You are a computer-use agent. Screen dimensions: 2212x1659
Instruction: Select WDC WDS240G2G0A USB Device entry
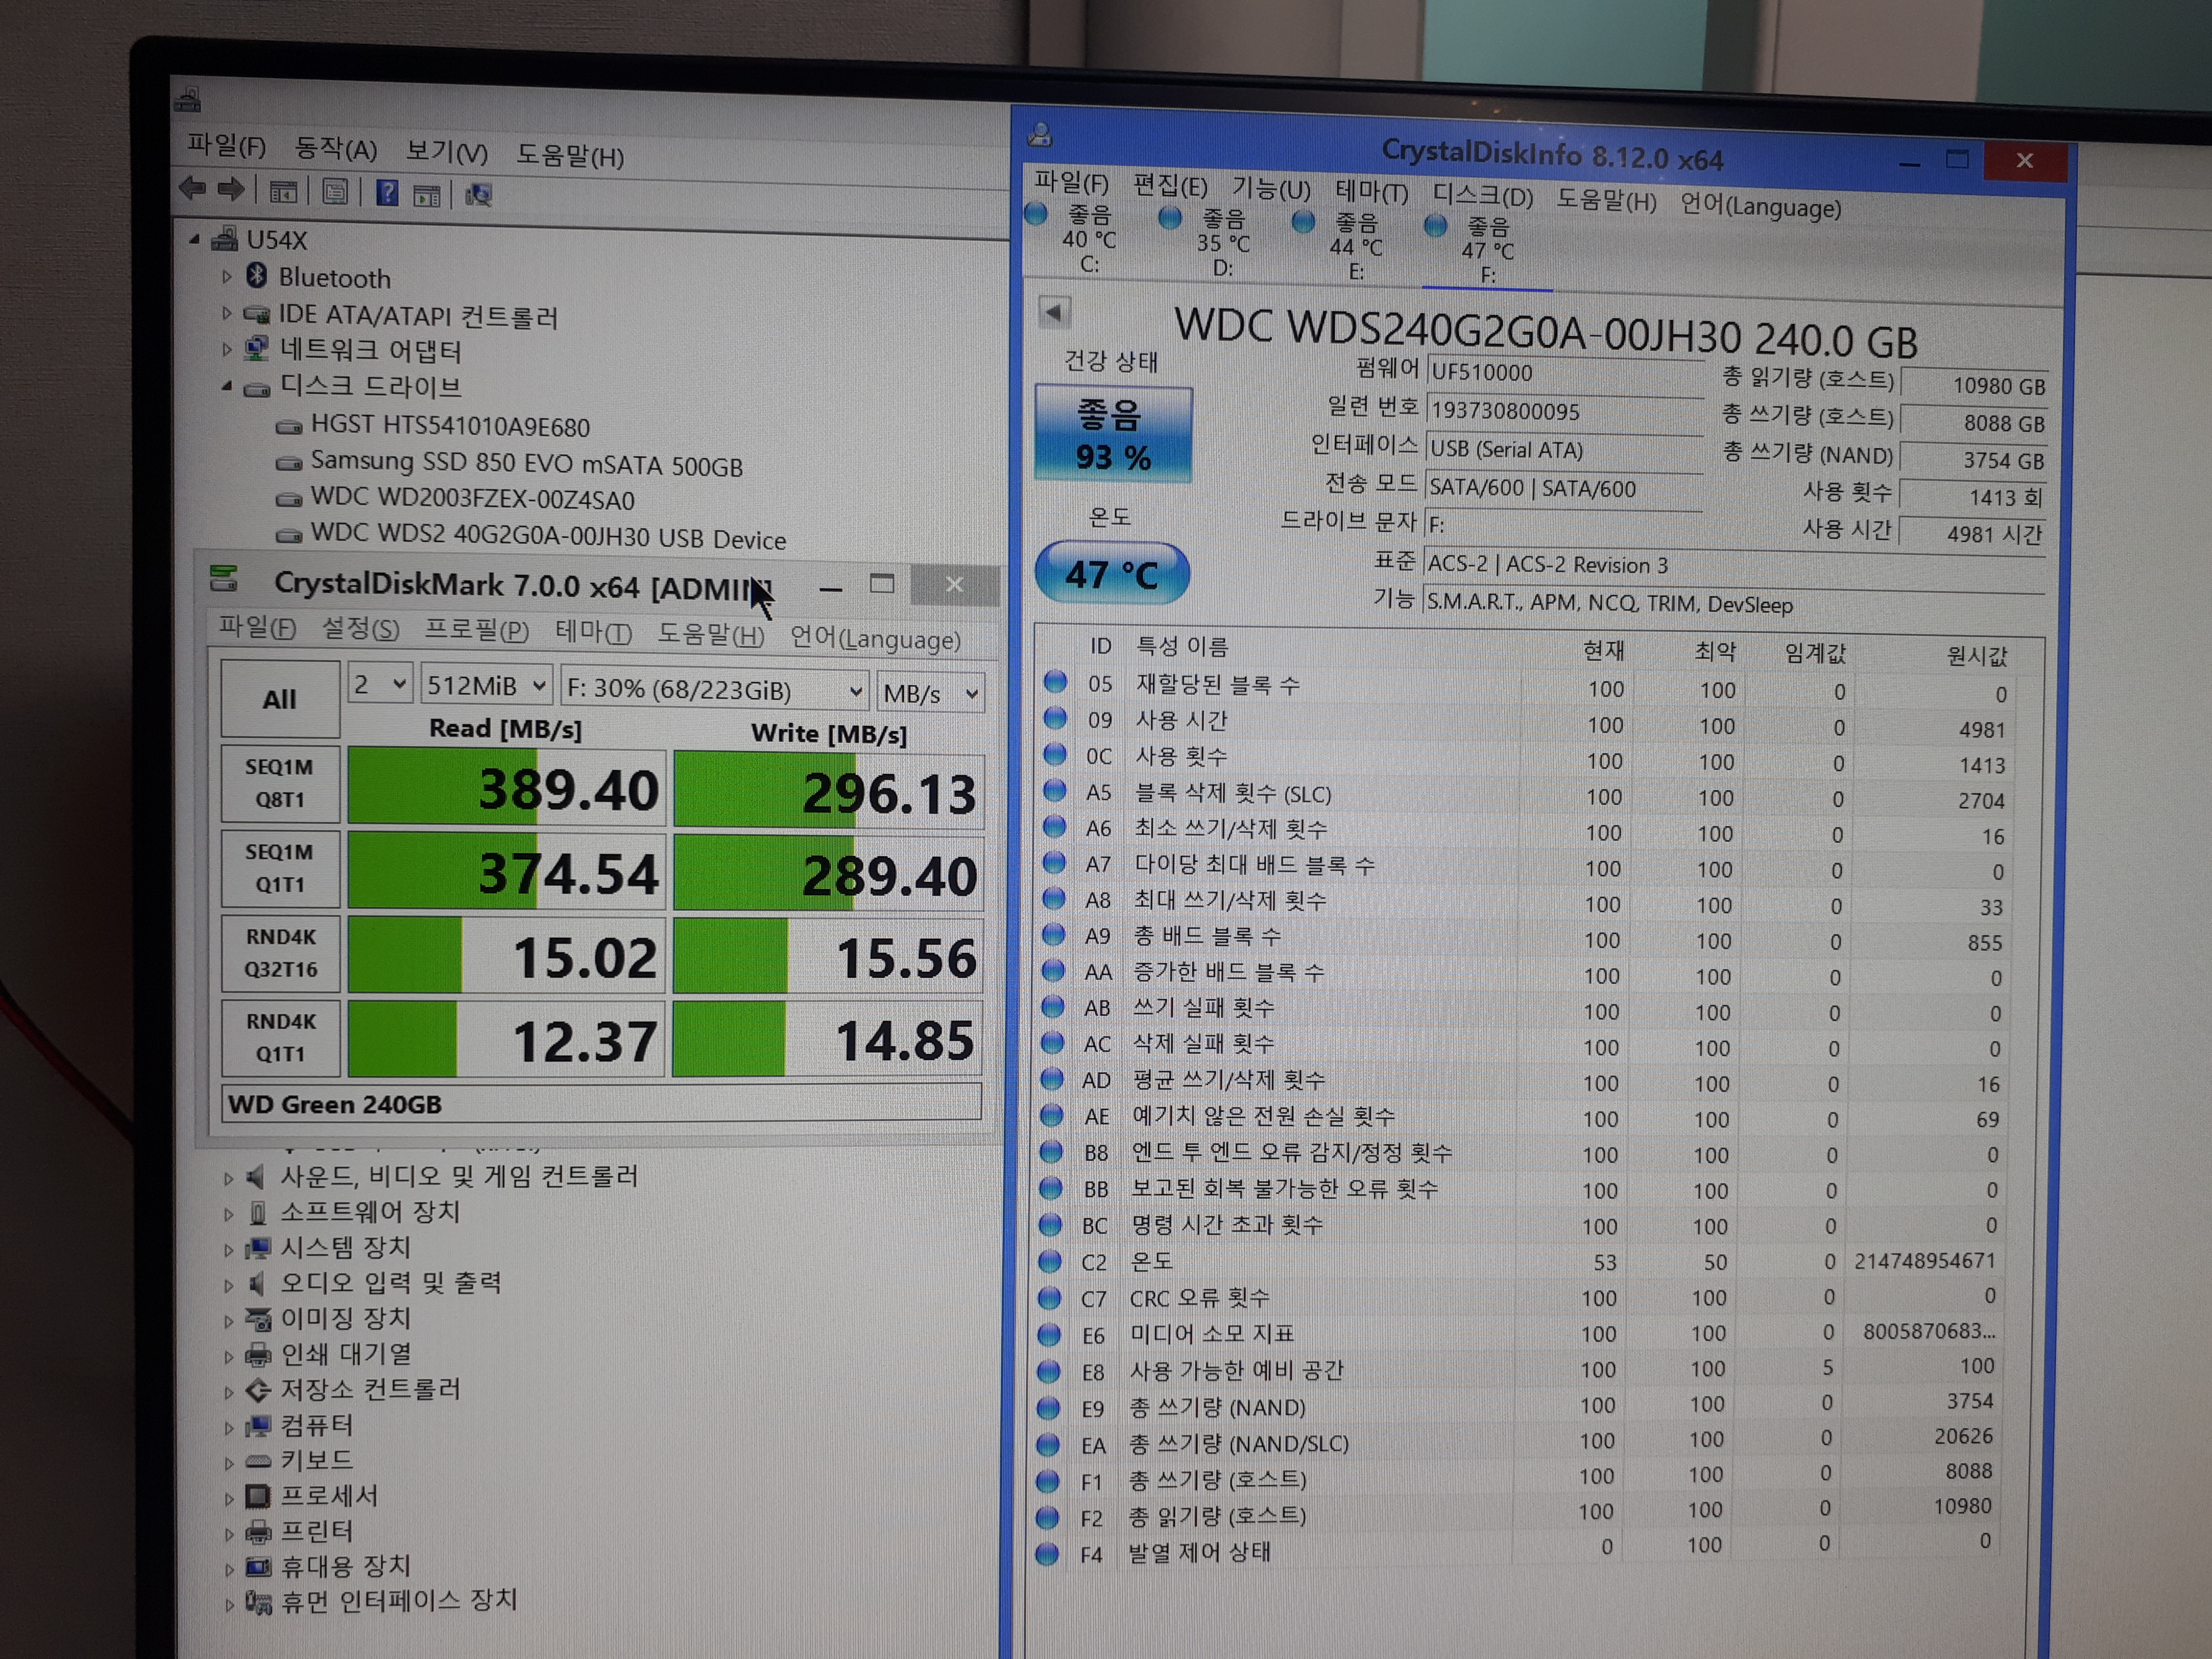(548, 537)
